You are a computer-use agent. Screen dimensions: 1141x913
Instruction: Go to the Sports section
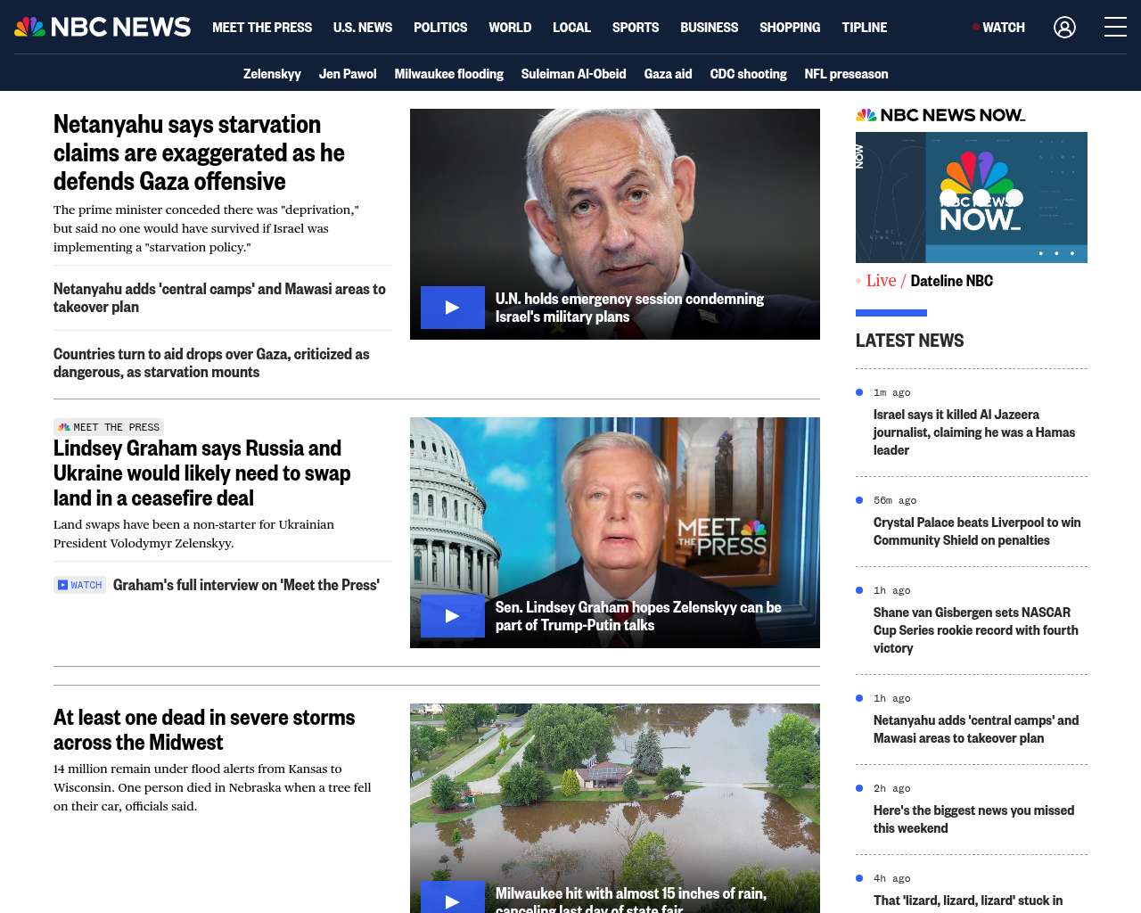coord(636,28)
